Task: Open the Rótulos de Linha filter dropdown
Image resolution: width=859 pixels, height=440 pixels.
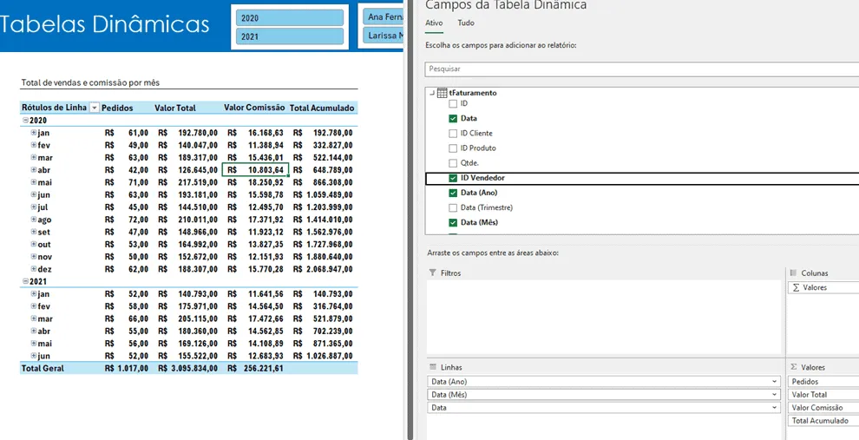Action: point(95,108)
